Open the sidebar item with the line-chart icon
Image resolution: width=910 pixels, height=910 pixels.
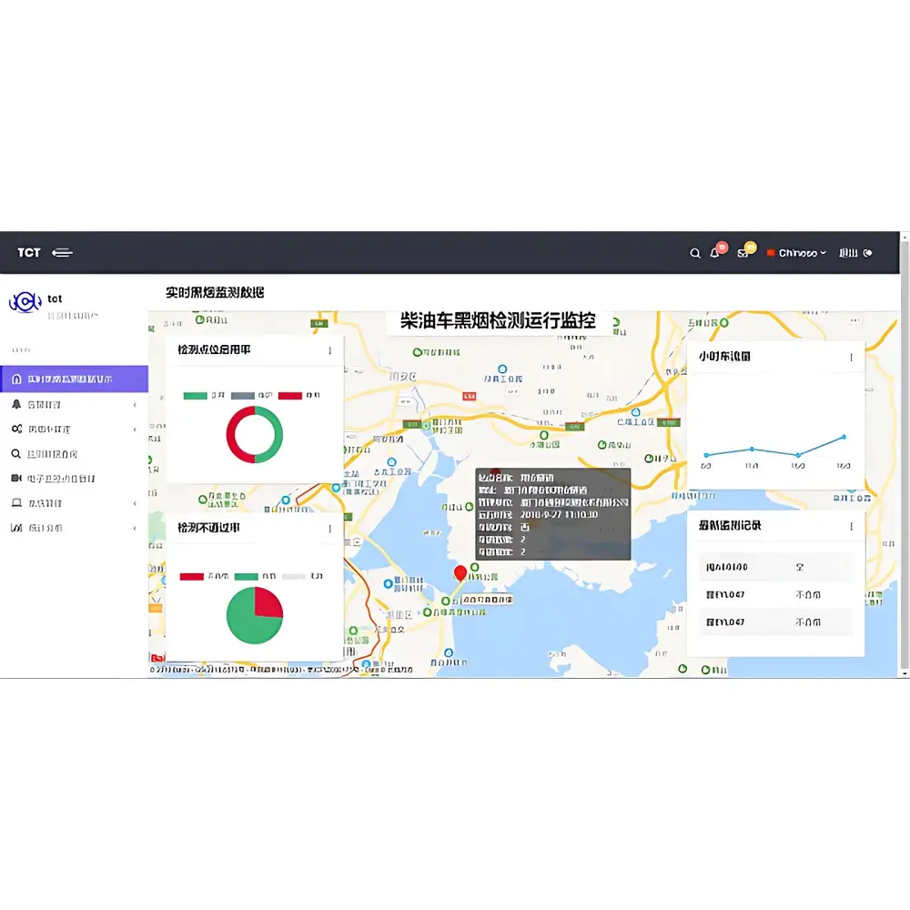point(75,528)
